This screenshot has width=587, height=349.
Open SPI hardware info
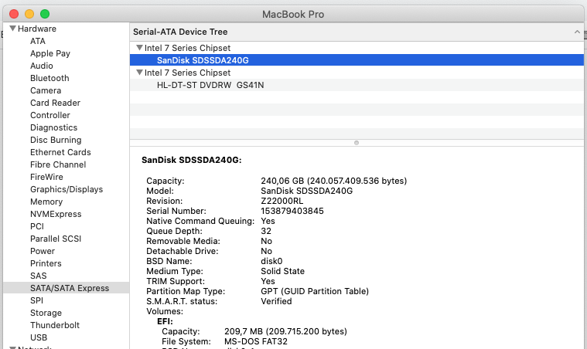tap(36, 300)
